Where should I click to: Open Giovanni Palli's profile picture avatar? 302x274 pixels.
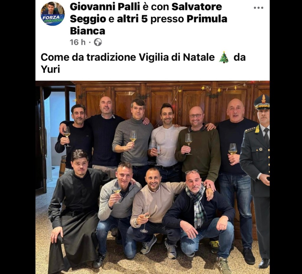click(52, 14)
